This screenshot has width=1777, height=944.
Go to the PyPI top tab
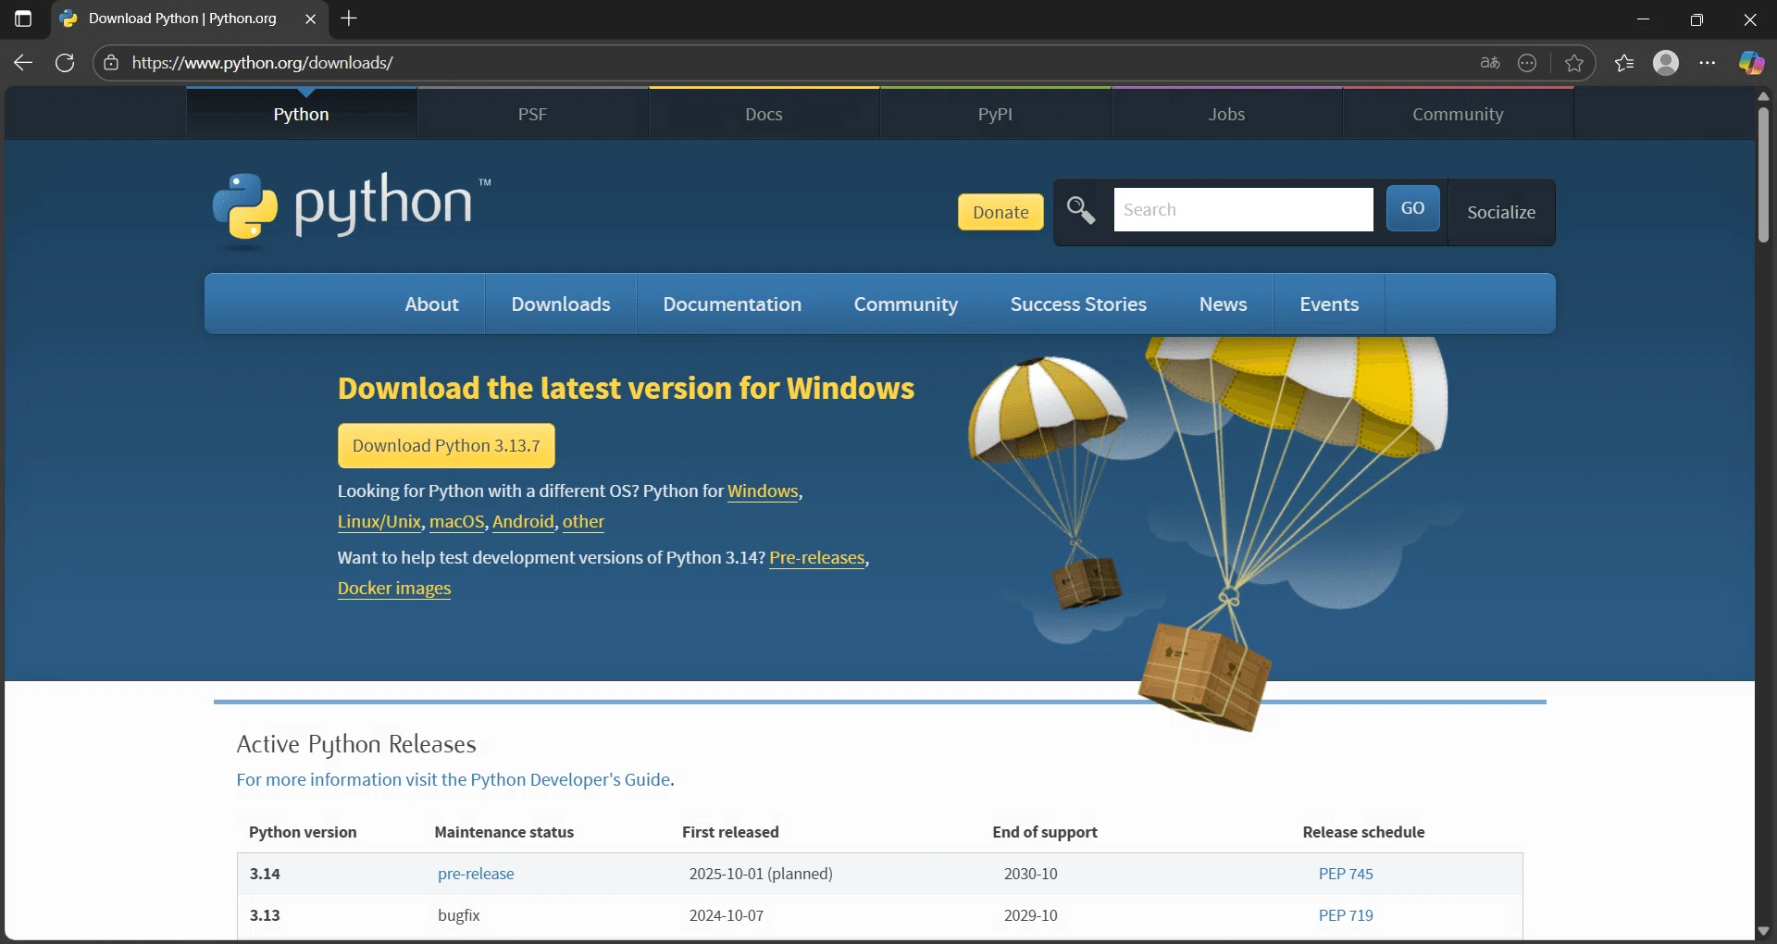click(x=995, y=114)
